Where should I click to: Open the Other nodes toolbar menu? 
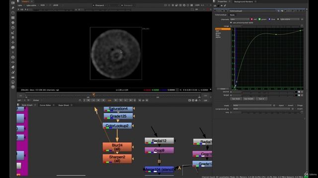(x=13, y=77)
